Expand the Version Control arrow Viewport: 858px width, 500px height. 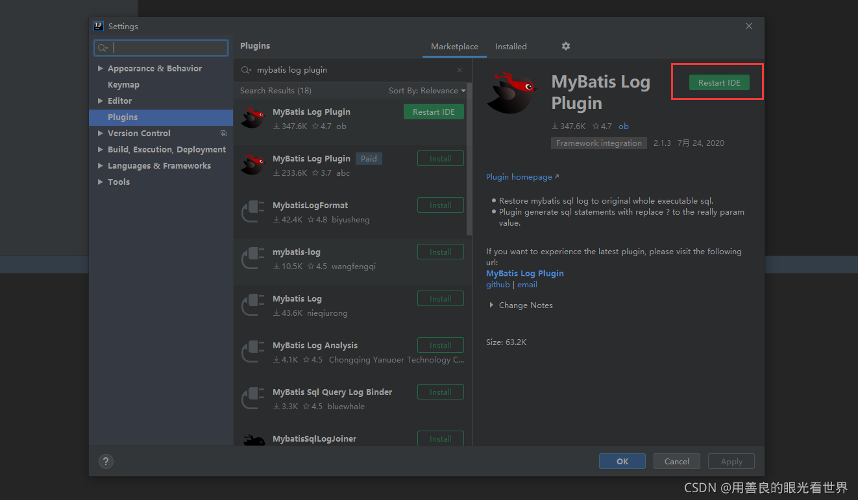[x=100, y=133]
